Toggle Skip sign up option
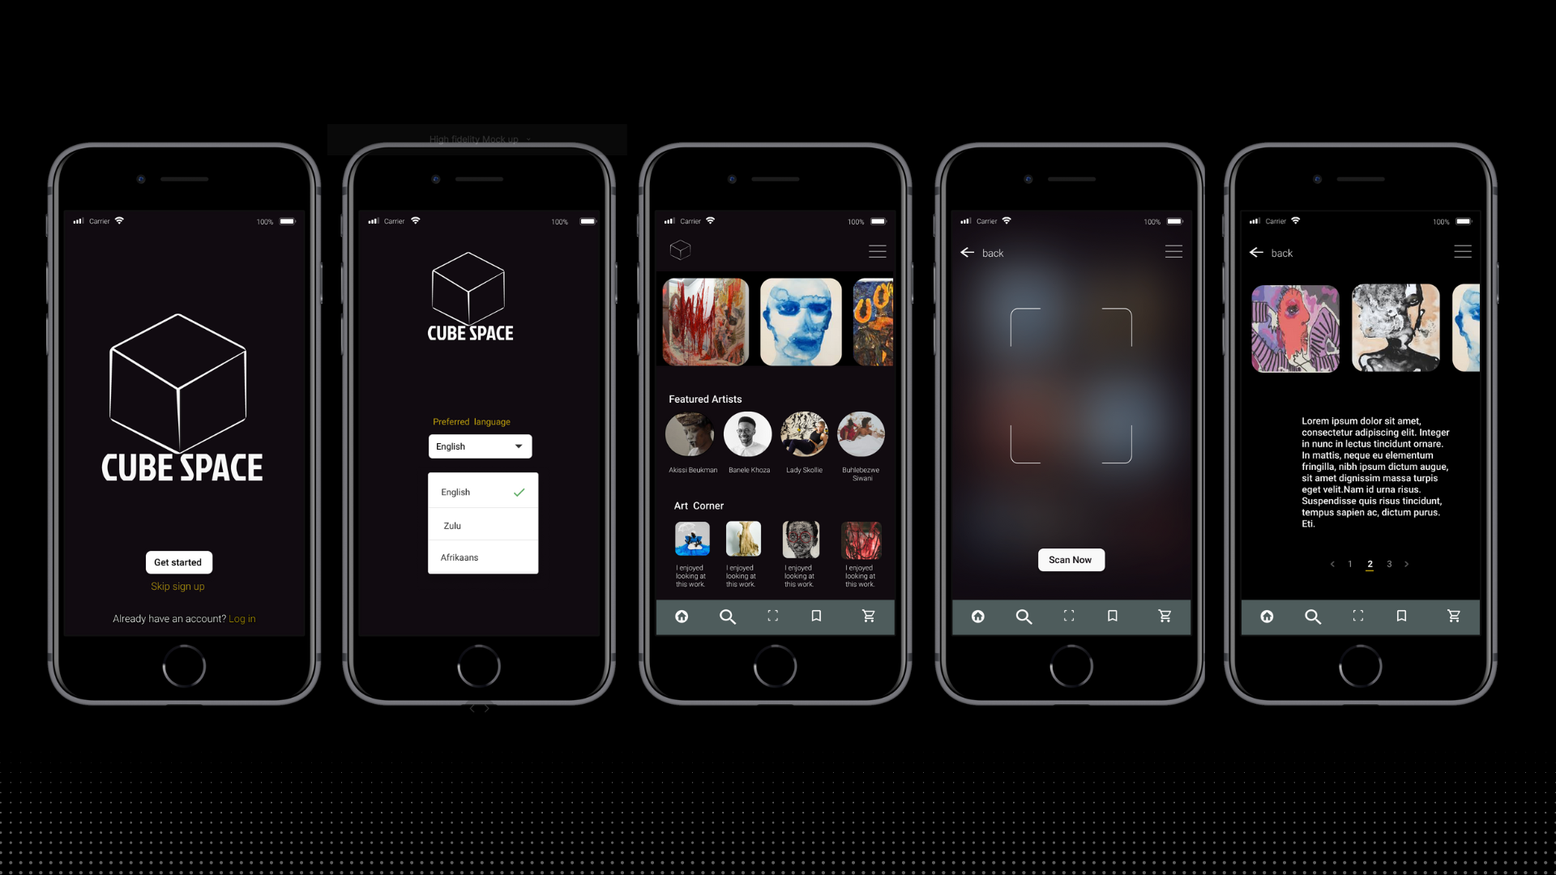This screenshot has width=1556, height=875. (177, 586)
